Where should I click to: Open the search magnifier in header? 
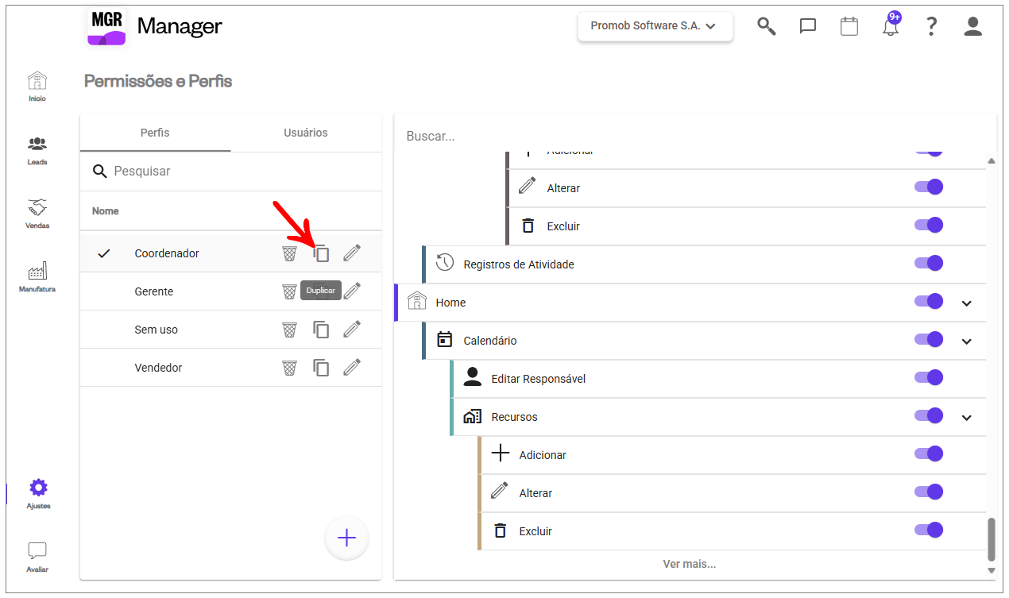tap(766, 26)
